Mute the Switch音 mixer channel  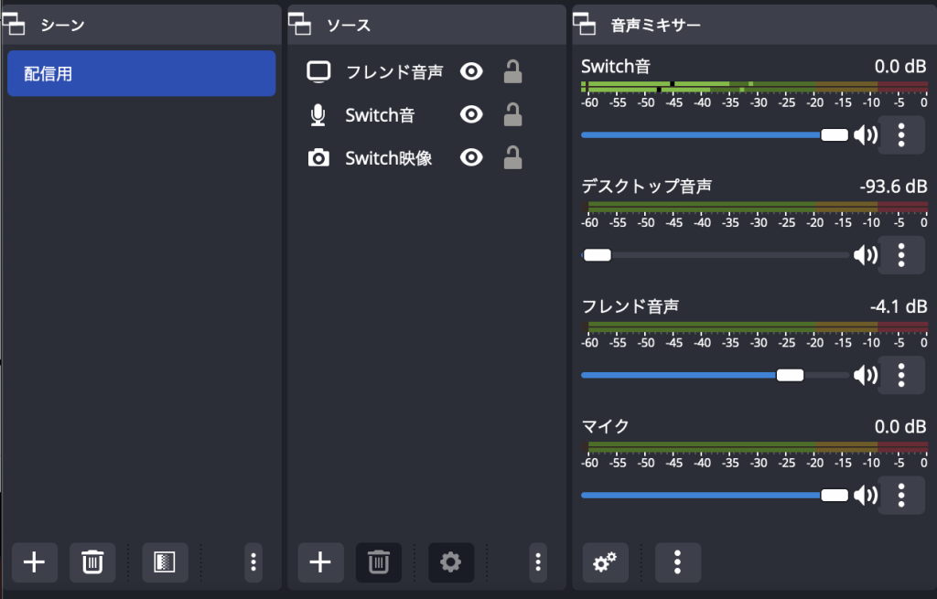(x=866, y=135)
